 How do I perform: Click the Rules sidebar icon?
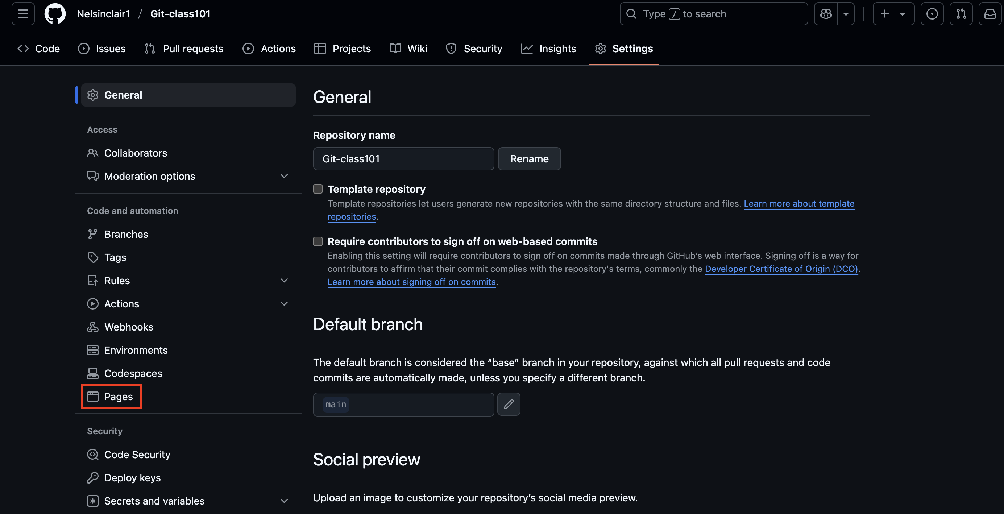point(93,281)
